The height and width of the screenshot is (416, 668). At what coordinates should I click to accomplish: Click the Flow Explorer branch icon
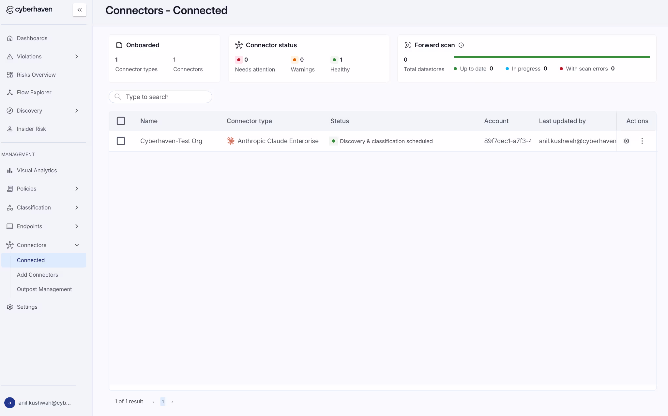coord(10,92)
